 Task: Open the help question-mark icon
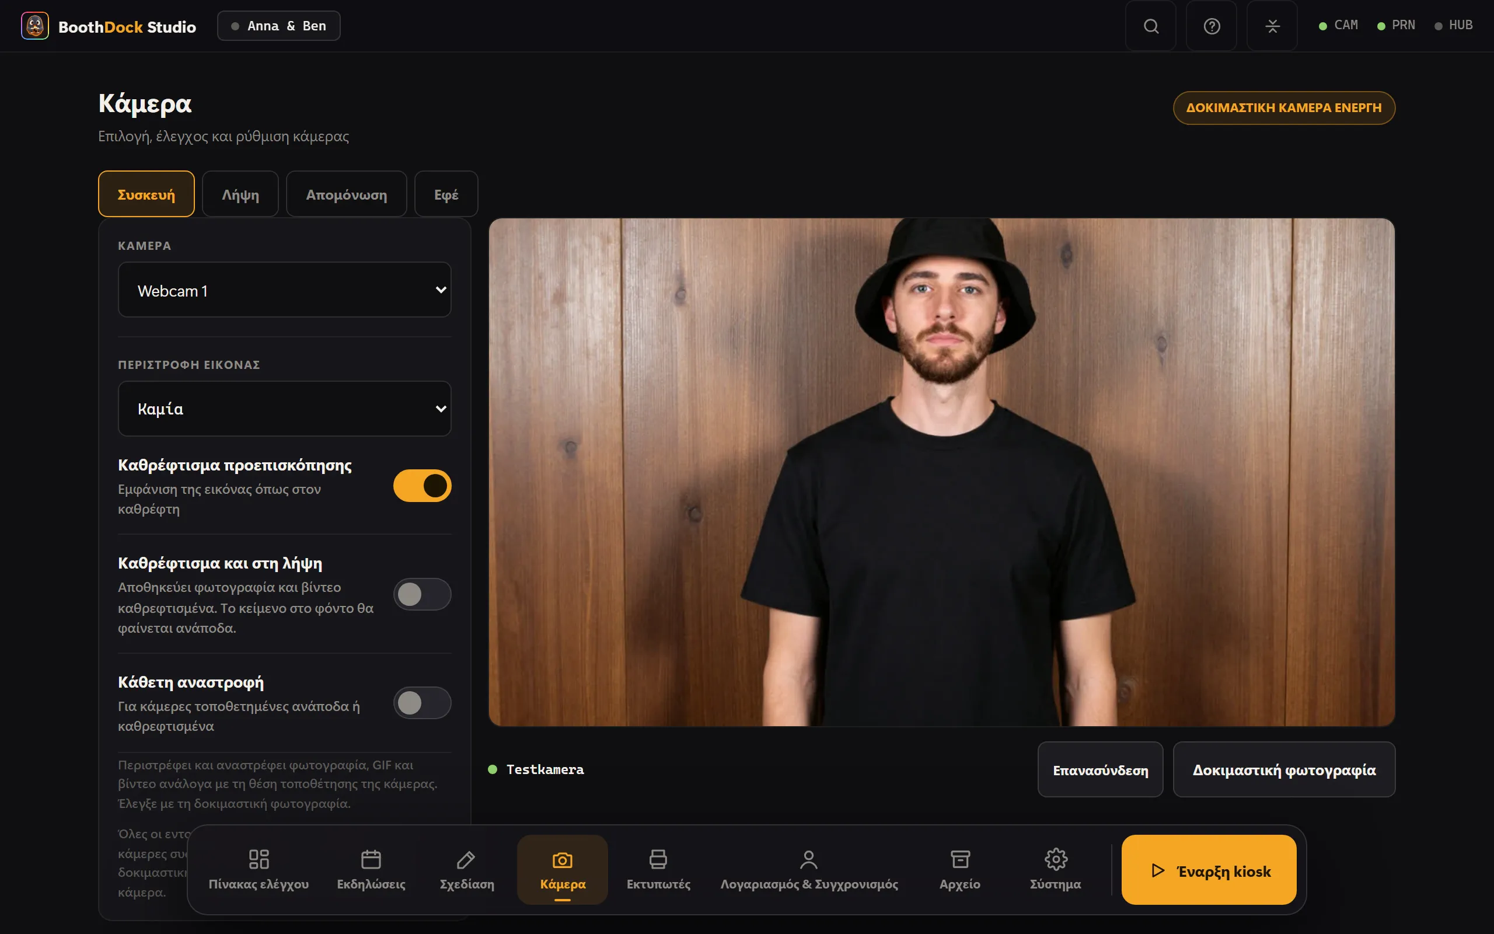tap(1212, 26)
